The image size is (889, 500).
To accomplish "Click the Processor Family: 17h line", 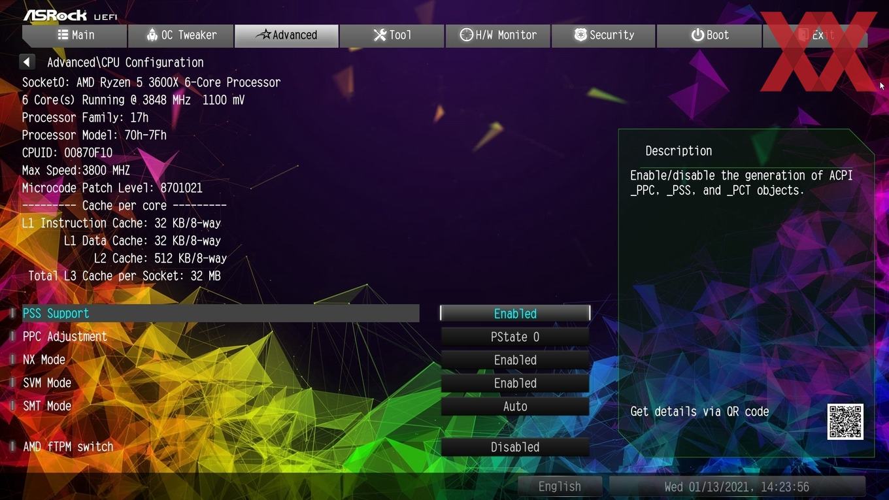I will (x=85, y=118).
